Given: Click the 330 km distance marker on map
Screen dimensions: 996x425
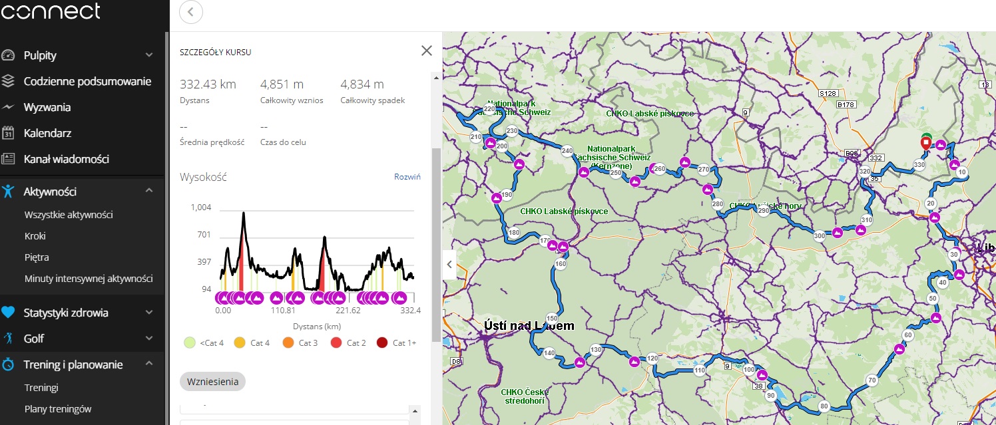Looking at the screenshot, I should [x=919, y=165].
